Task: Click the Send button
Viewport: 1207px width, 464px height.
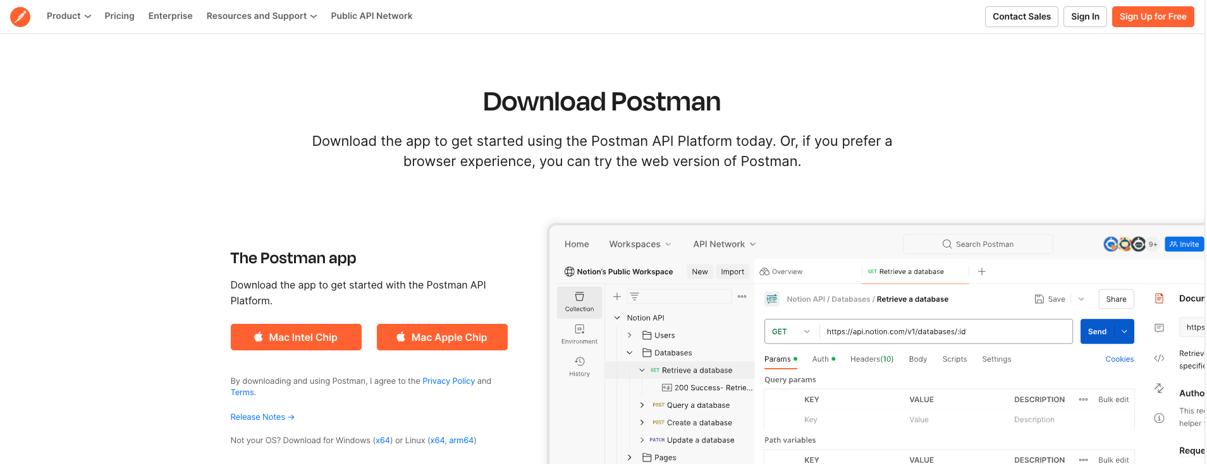Action: [x=1098, y=331]
